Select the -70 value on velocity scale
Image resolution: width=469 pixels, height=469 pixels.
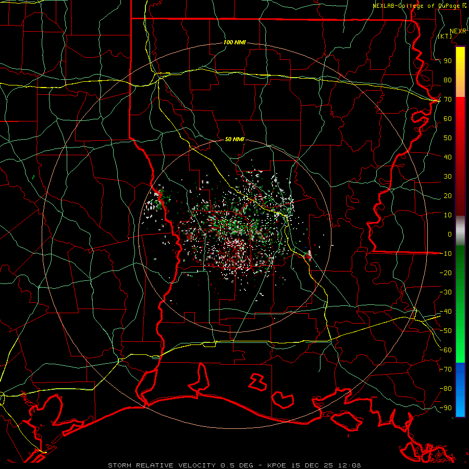(446, 369)
